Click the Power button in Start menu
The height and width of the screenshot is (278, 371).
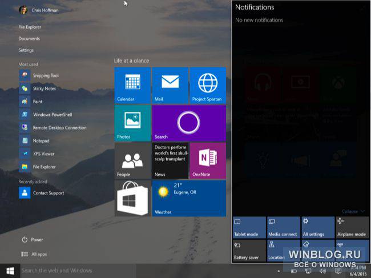coord(33,240)
